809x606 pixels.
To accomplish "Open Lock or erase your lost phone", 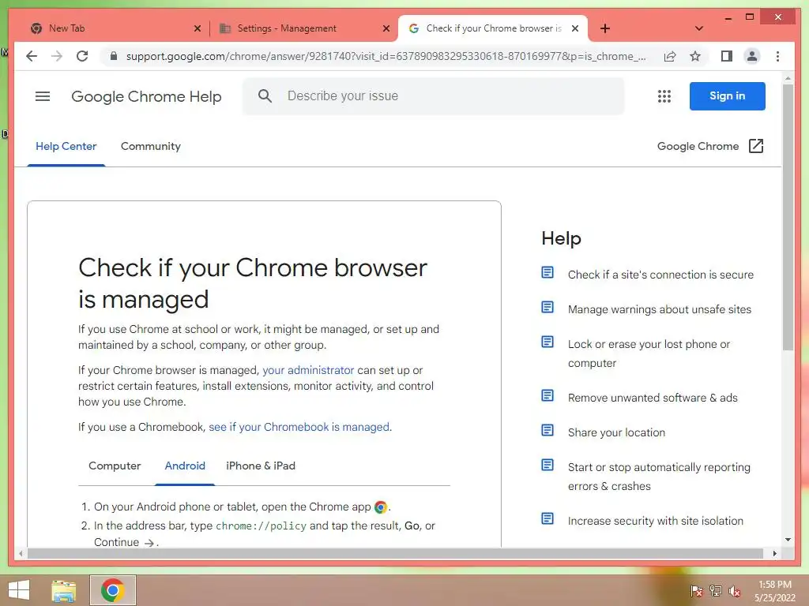I will coord(649,353).
